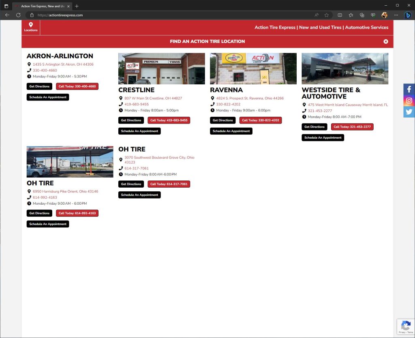Screen dimensions: 415x338
Task: Open a new browser tab
Action: tap(77, 6)
